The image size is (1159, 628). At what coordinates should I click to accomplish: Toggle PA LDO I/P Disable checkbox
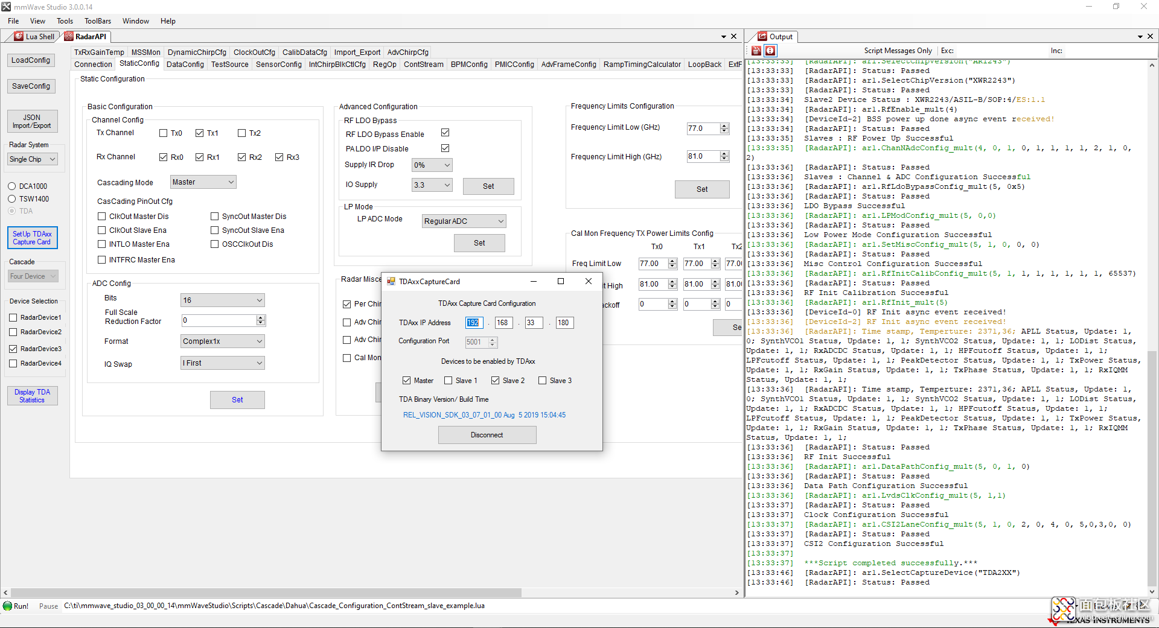(445, 148)
